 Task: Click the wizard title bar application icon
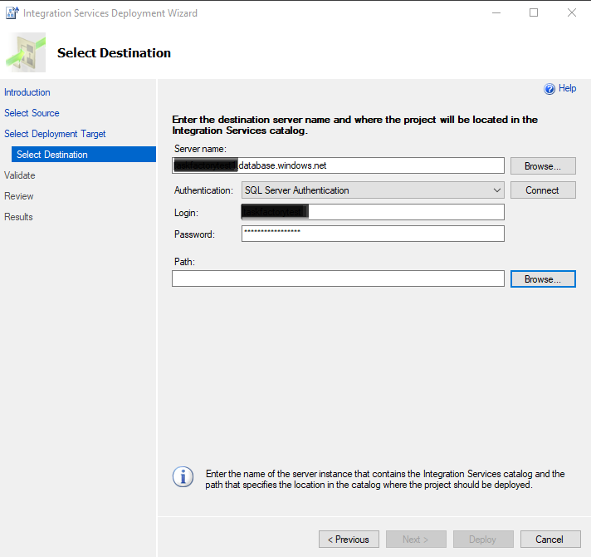point(12,12)
